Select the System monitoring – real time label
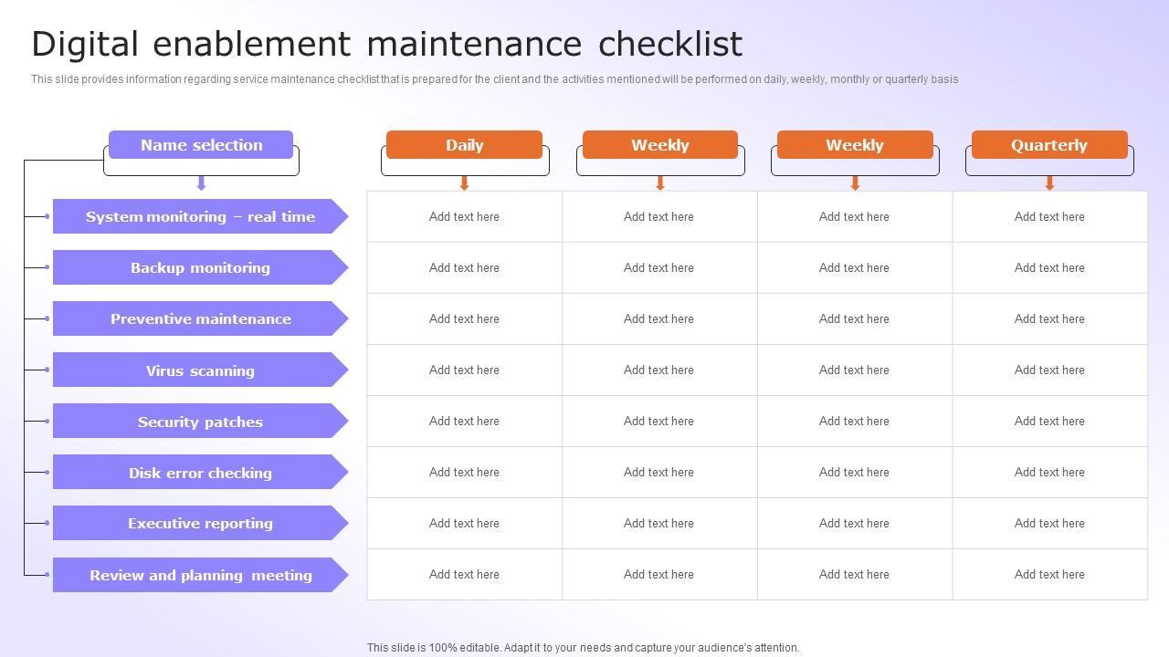 click(200, 216)
